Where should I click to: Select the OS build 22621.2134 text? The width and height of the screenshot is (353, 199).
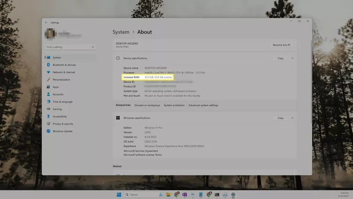click(x=151, y=142)
